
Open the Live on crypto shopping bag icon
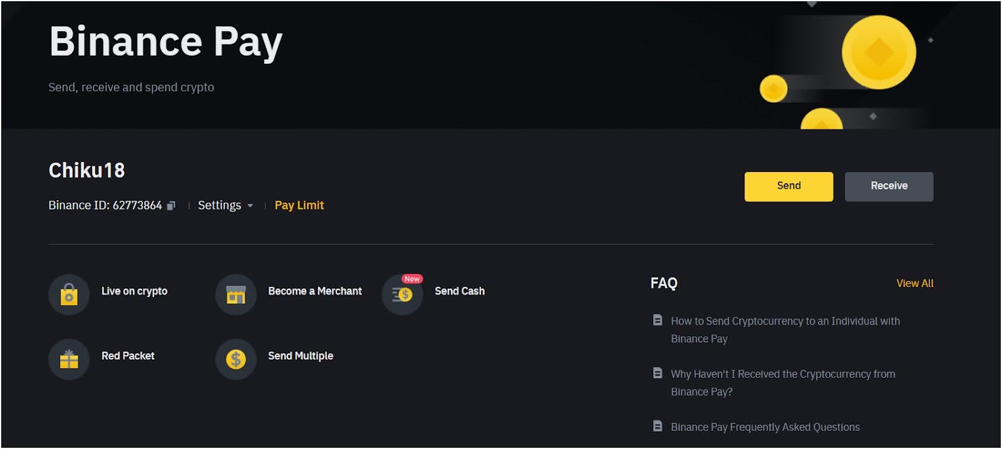point(69,295)
